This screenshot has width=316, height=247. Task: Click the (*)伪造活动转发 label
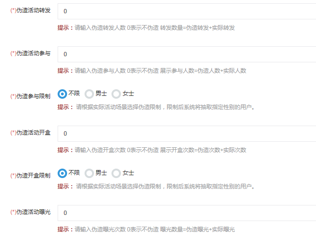pos(30,10)
